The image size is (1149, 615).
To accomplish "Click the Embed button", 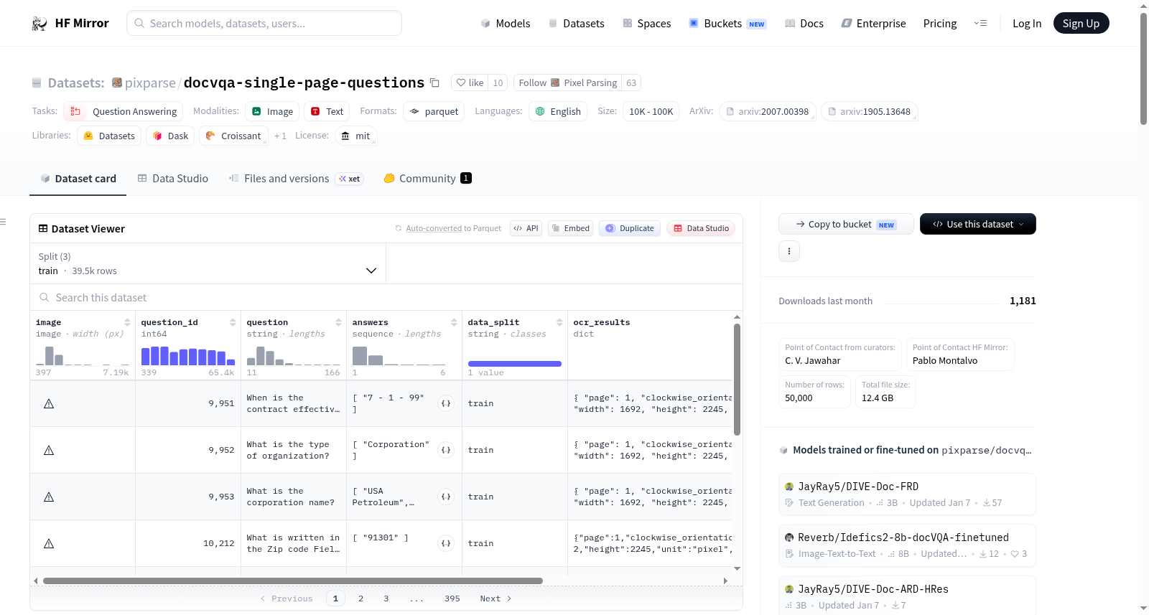I will pos(570,228).
